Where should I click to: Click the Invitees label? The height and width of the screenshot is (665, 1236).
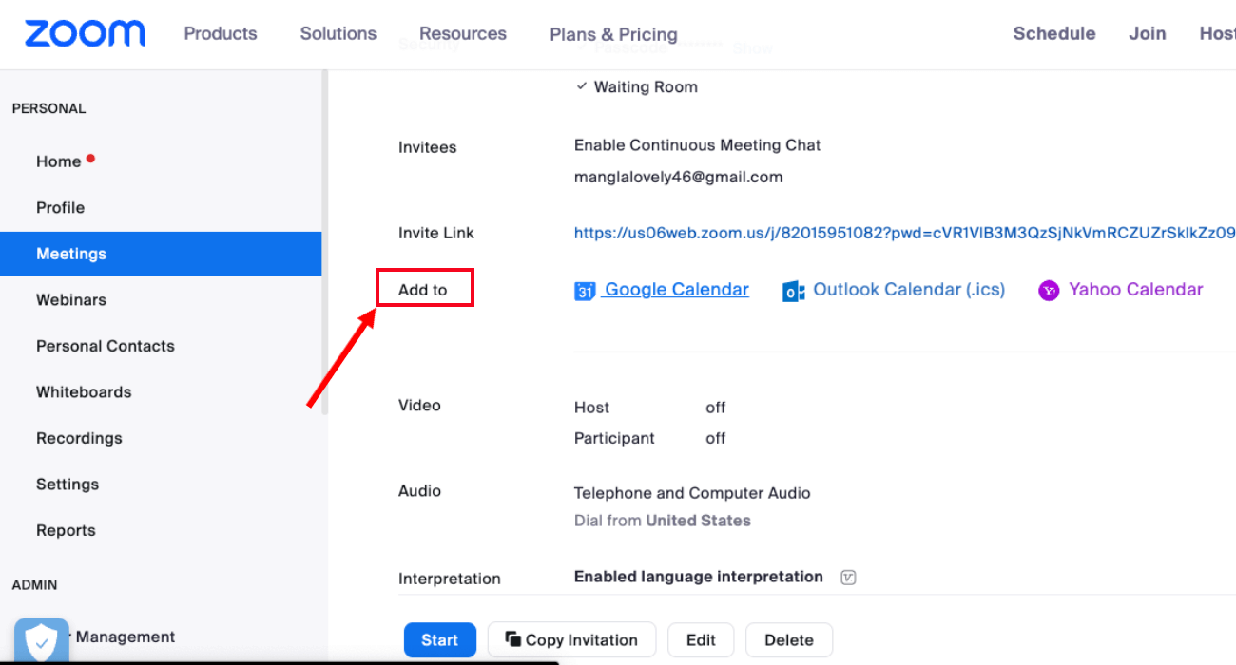[x=427, y=147]
